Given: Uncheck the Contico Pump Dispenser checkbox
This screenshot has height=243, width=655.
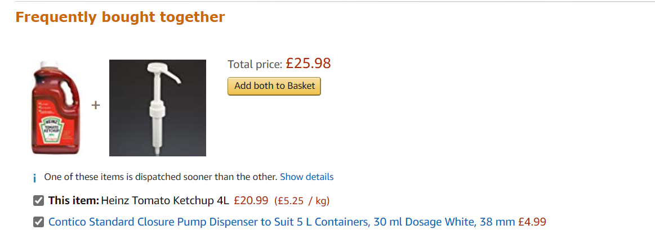Looking at the screenshot, I should pyautogui.click(x=38, y=222).
